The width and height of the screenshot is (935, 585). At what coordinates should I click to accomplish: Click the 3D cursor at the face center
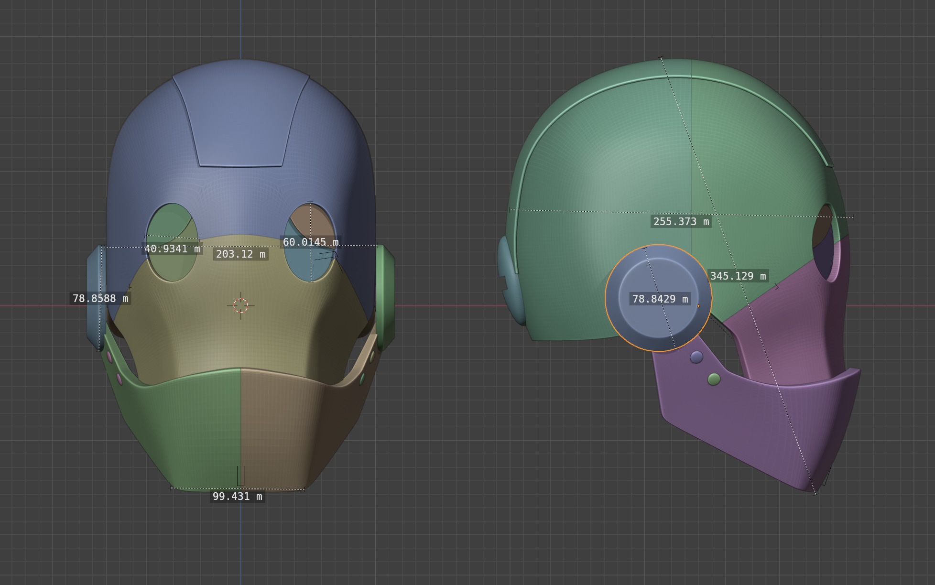pos(240,305)
